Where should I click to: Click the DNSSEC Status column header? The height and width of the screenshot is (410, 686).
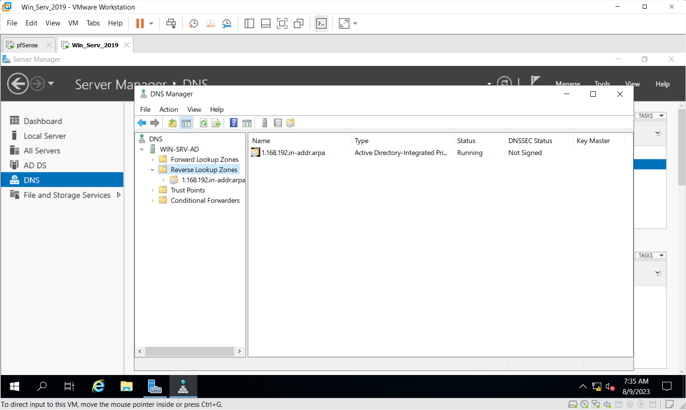click(539, 141)
